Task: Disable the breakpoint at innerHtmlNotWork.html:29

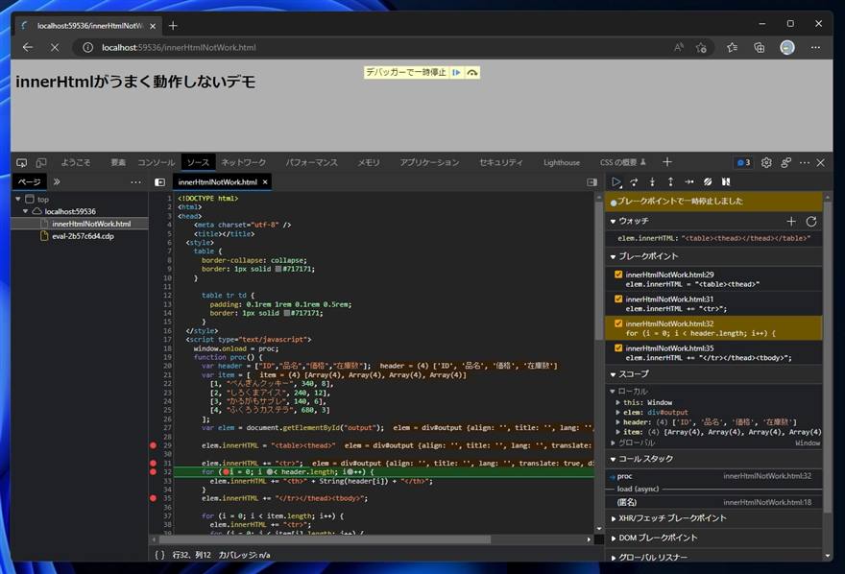Action: 618,275
